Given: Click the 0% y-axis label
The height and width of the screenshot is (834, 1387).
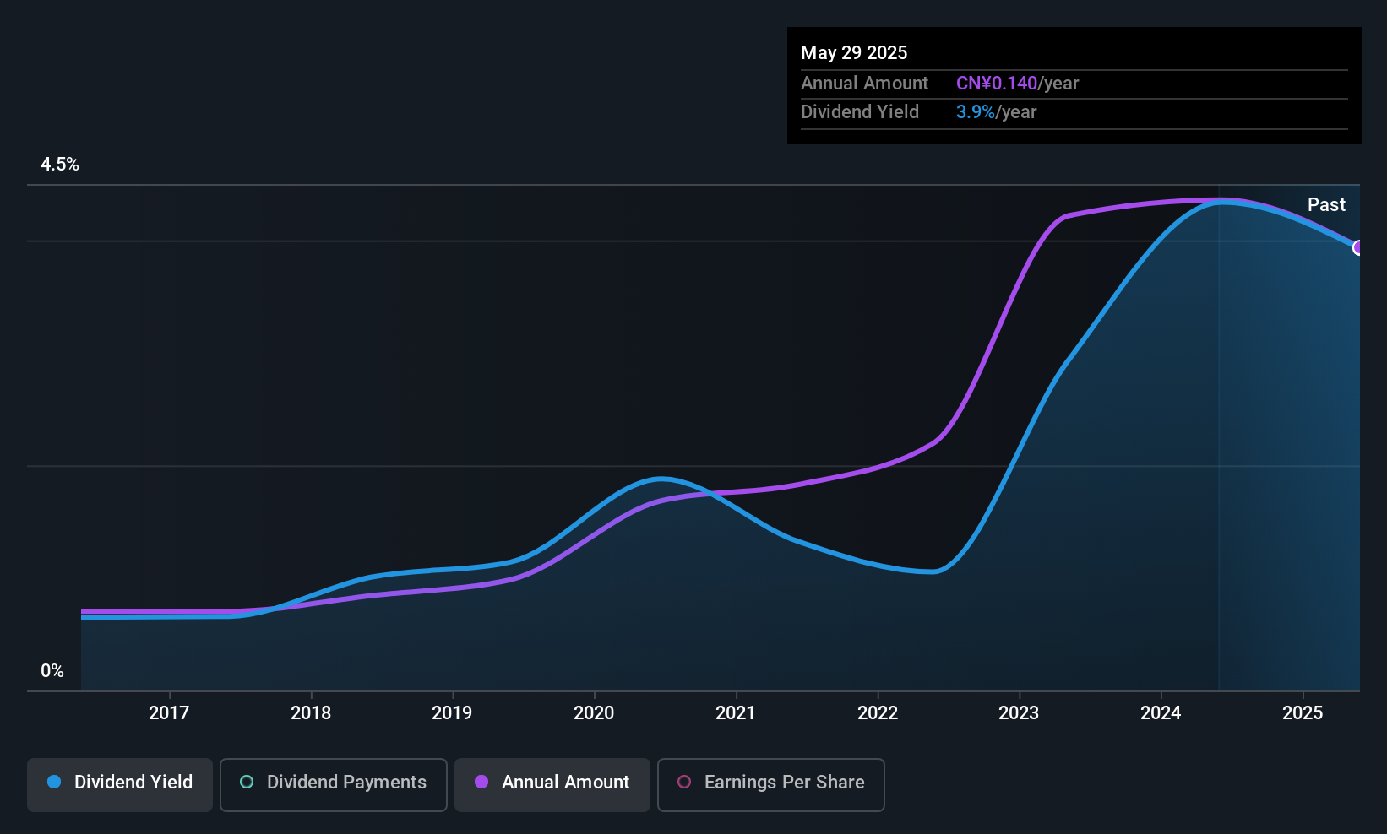Looking at the screenshot, I should (x=52, y=671).
